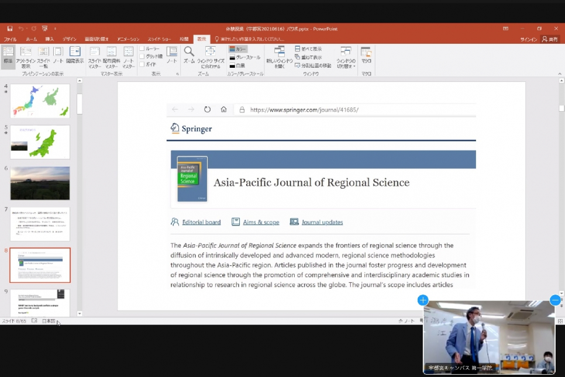The height and width of the screenshot is (377, 565).
Task: Toggle the ノート button in status bar
Action: point(406,321)
